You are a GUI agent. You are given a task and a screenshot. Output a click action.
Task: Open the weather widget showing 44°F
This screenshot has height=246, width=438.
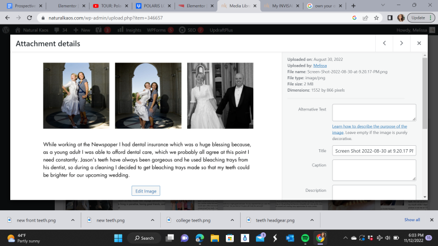(x=24, y=238)
